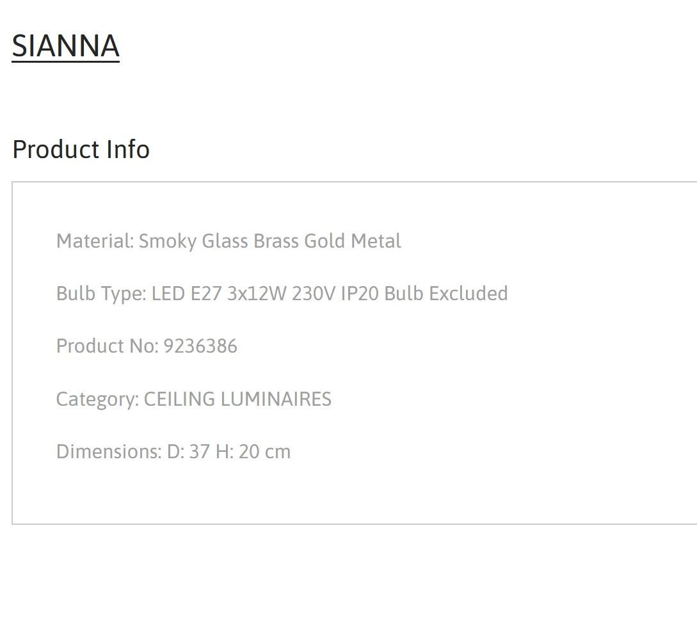Select the Product Info heading

[x=81, y=149]
